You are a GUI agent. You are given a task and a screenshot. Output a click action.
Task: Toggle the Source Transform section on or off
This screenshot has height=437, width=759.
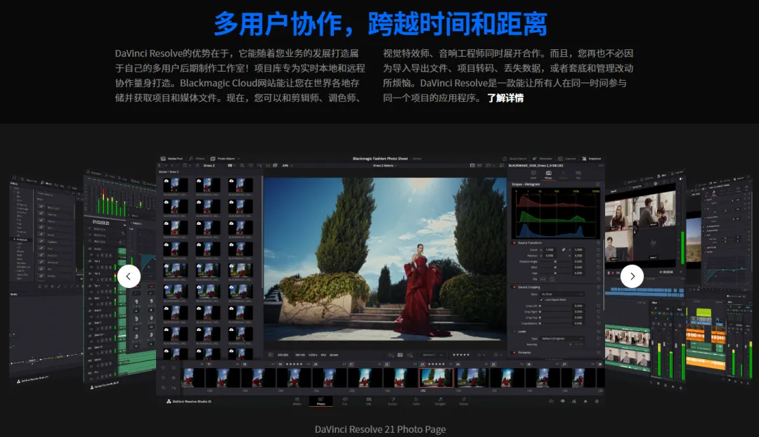514,243
